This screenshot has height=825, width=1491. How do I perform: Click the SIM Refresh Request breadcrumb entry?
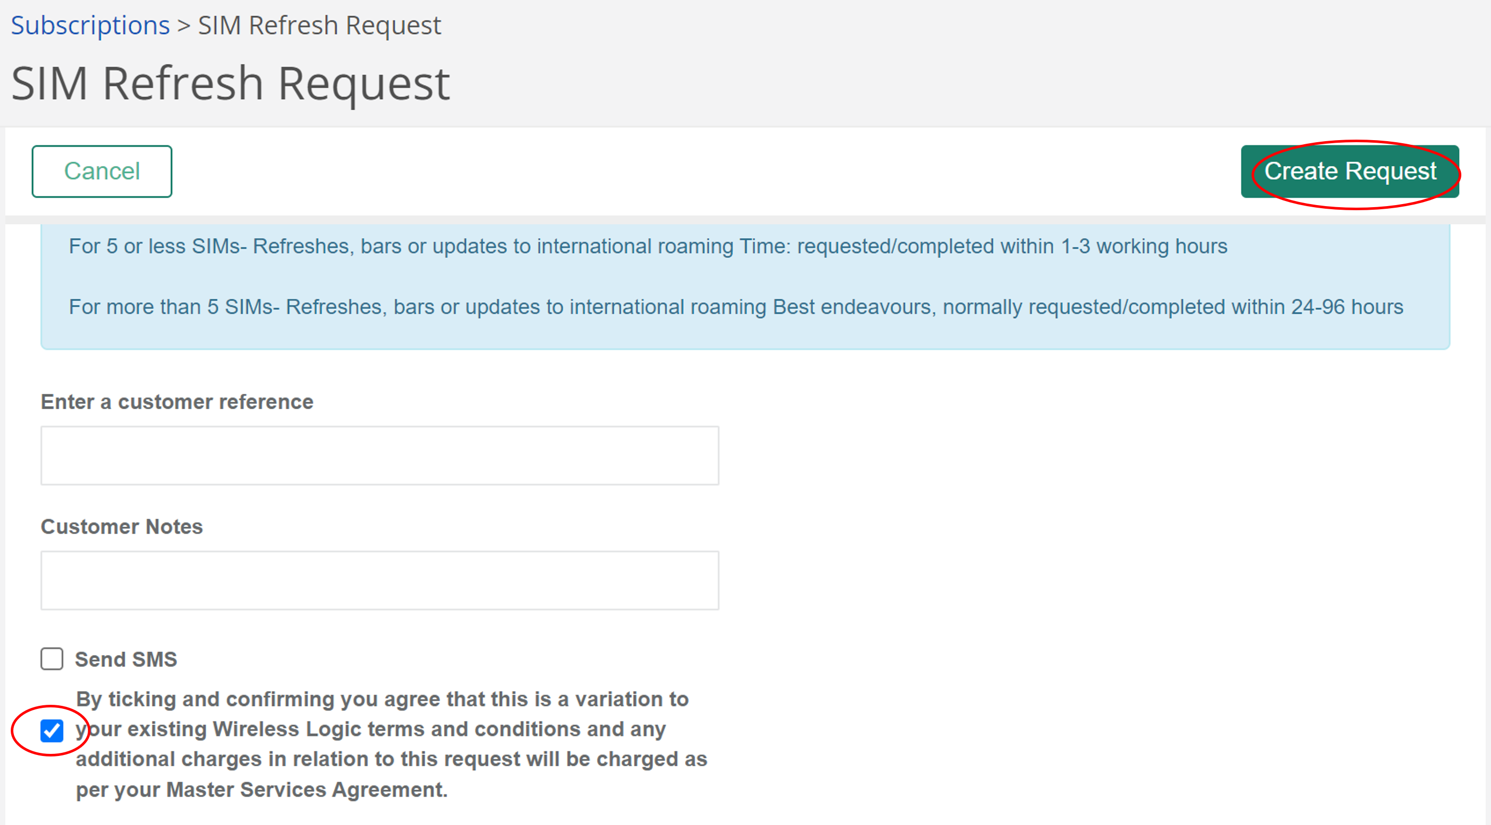[318, 25]
